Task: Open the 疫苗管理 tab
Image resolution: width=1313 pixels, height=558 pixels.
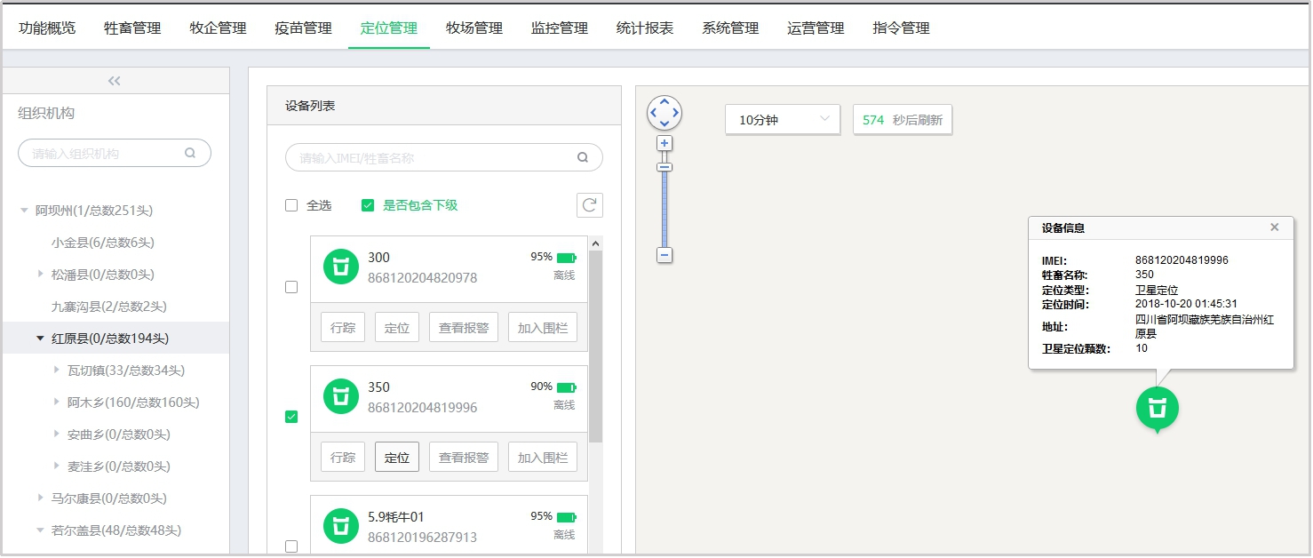Action: [x=303, y=28]
